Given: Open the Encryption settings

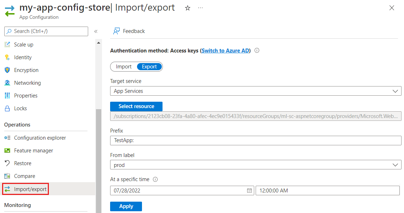Looking at the screenshot, I should (x=26, y=70).
